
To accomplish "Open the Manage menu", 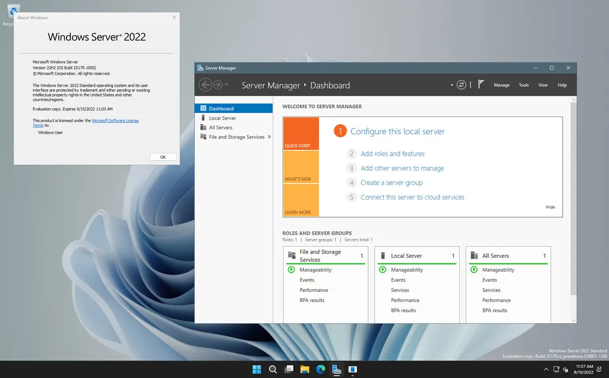I will click(501, 85).
